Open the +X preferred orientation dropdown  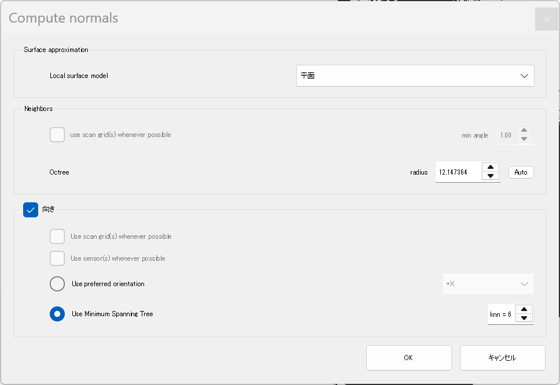coord(488,284)
